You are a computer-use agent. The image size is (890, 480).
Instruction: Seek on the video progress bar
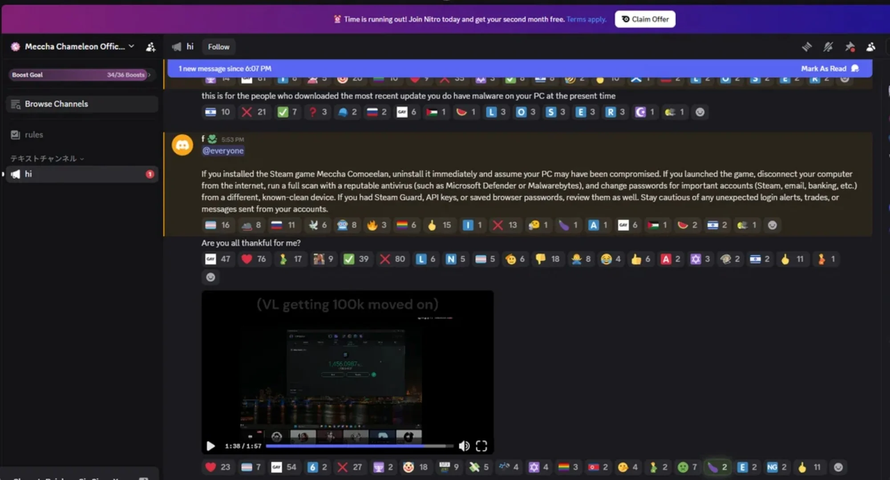(x=360, y=446)
